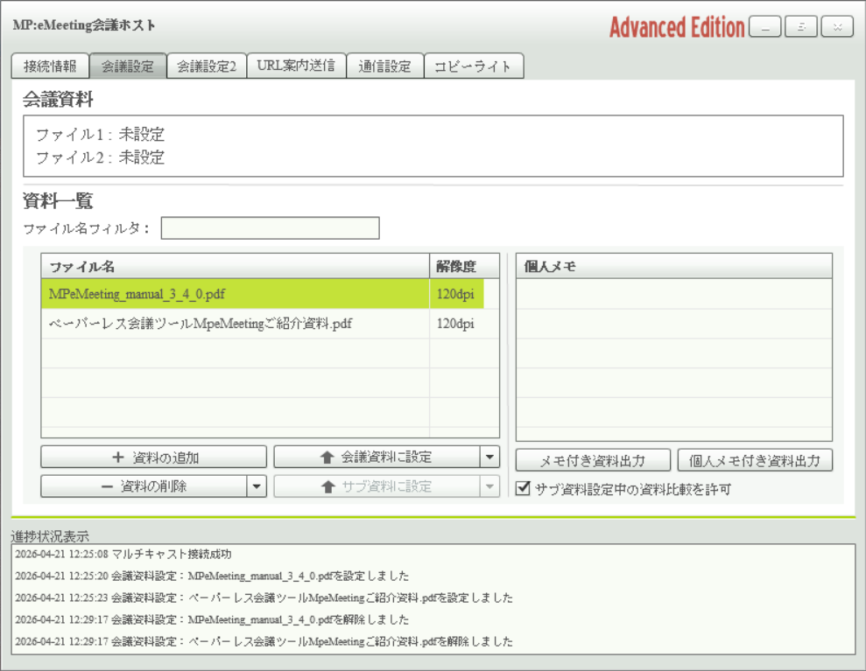Toggle サブ資料設定中の資料比較を許可 checkbox
The width and height of the screenshot is (866, 671).
(523, 488)
